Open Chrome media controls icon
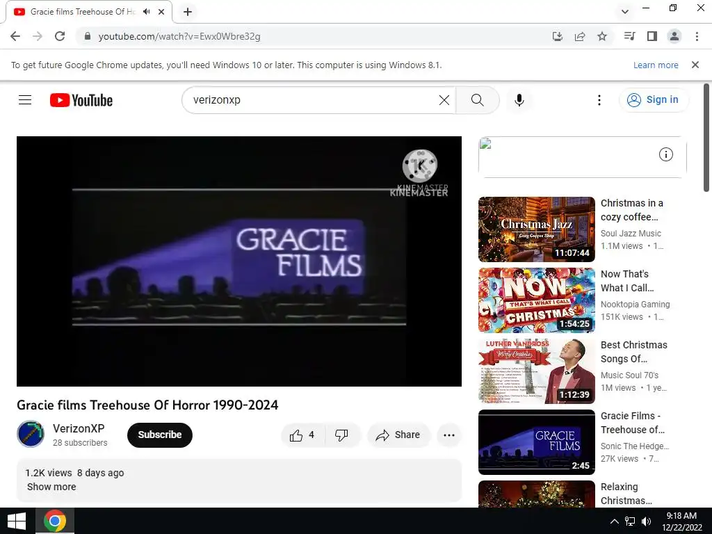 click(630, 36)
